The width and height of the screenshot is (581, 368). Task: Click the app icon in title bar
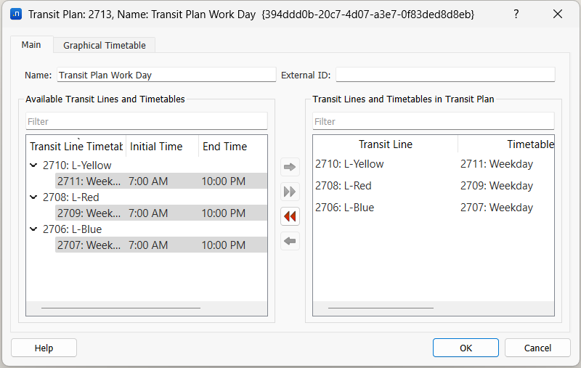pyautogui.click(x=15, y=14)
